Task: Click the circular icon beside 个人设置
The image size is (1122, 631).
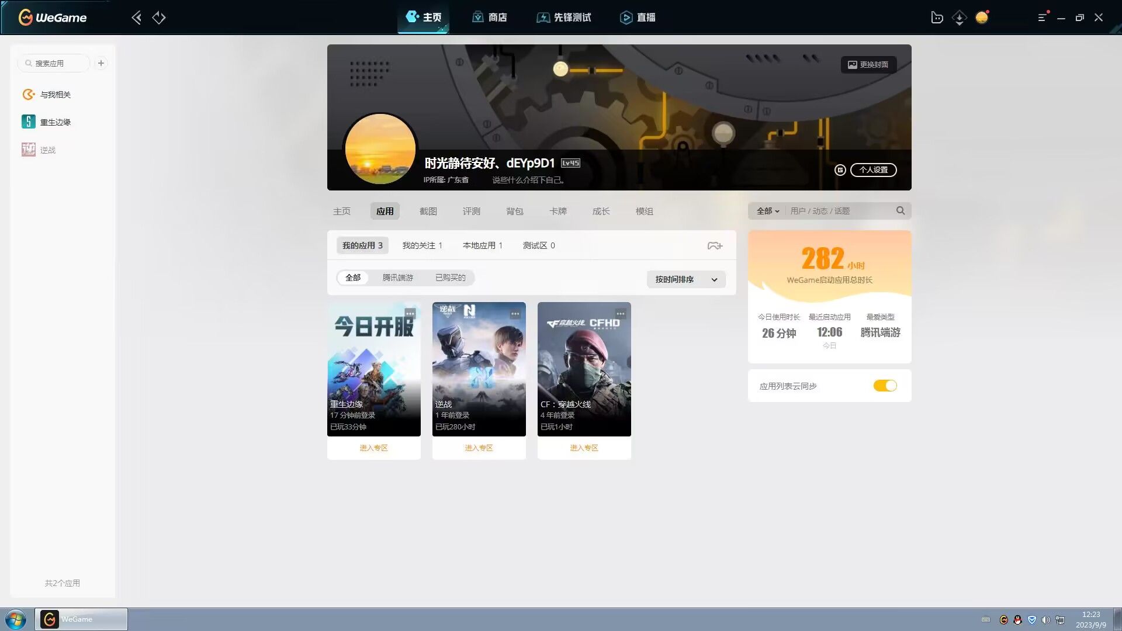Action: pyautogui.click(x=840, y=170)
